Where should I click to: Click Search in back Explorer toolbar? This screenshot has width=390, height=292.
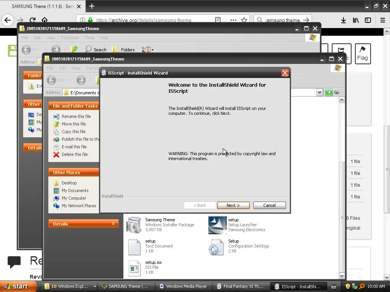pyautogui.click(x=96, y=50)
